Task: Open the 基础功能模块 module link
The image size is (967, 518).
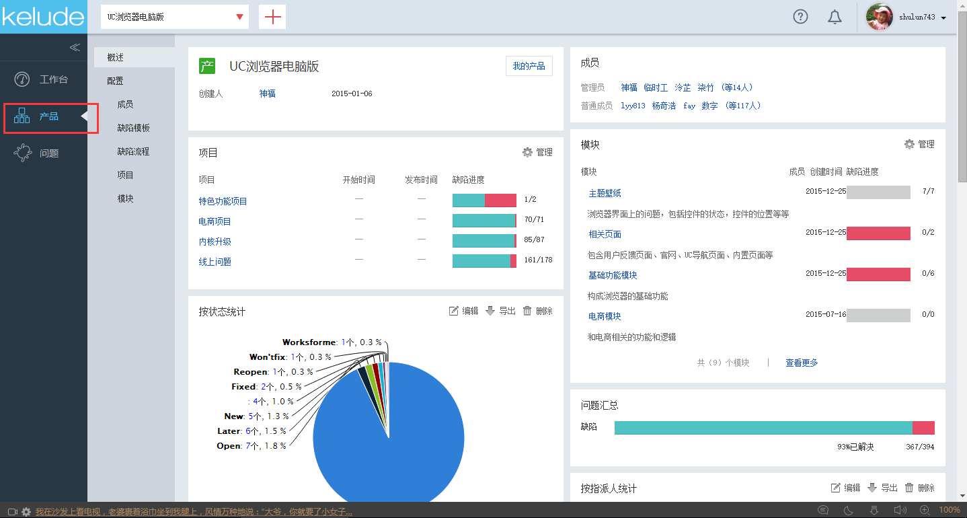Action: [613, 275]
